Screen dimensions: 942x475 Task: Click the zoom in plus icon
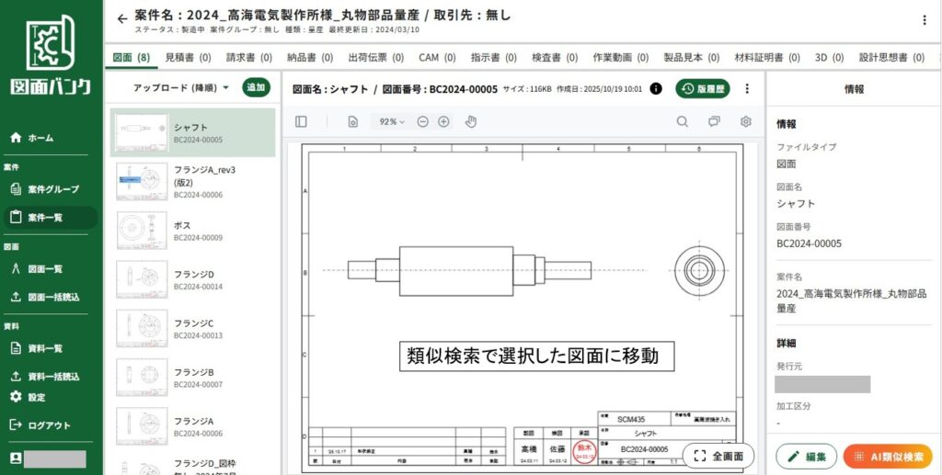click(x=443, y=121)
